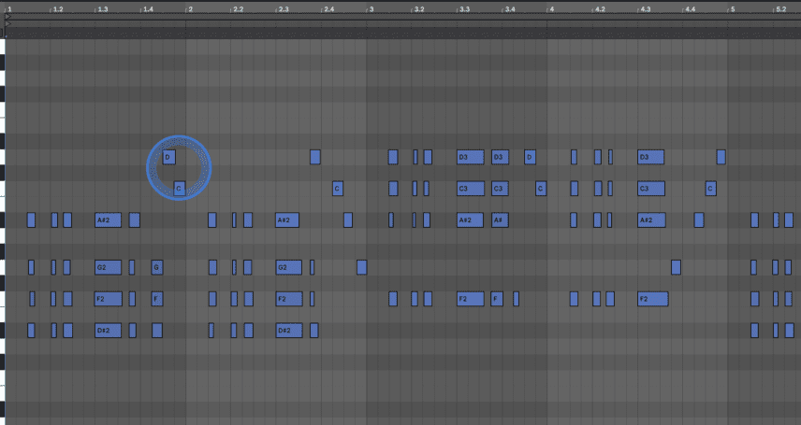Click ruler marker 2.4

[328, 9]
